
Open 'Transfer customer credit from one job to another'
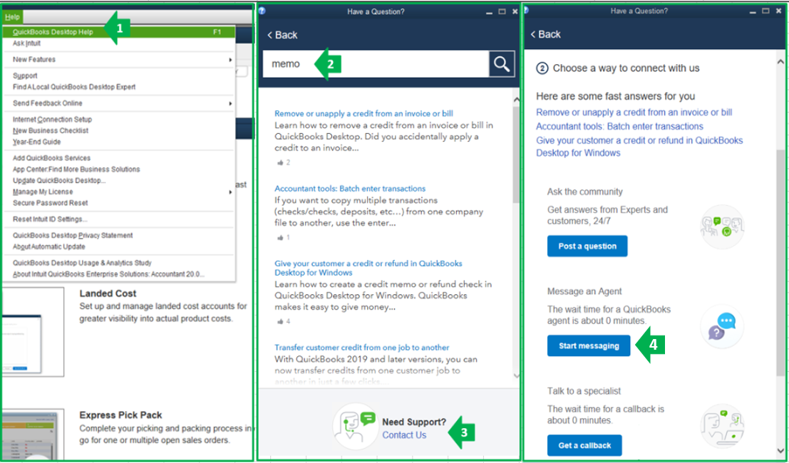tap(362, 348)
